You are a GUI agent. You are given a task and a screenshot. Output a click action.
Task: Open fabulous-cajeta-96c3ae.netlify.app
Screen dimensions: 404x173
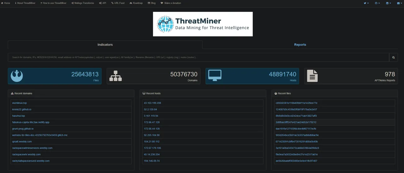31,122
